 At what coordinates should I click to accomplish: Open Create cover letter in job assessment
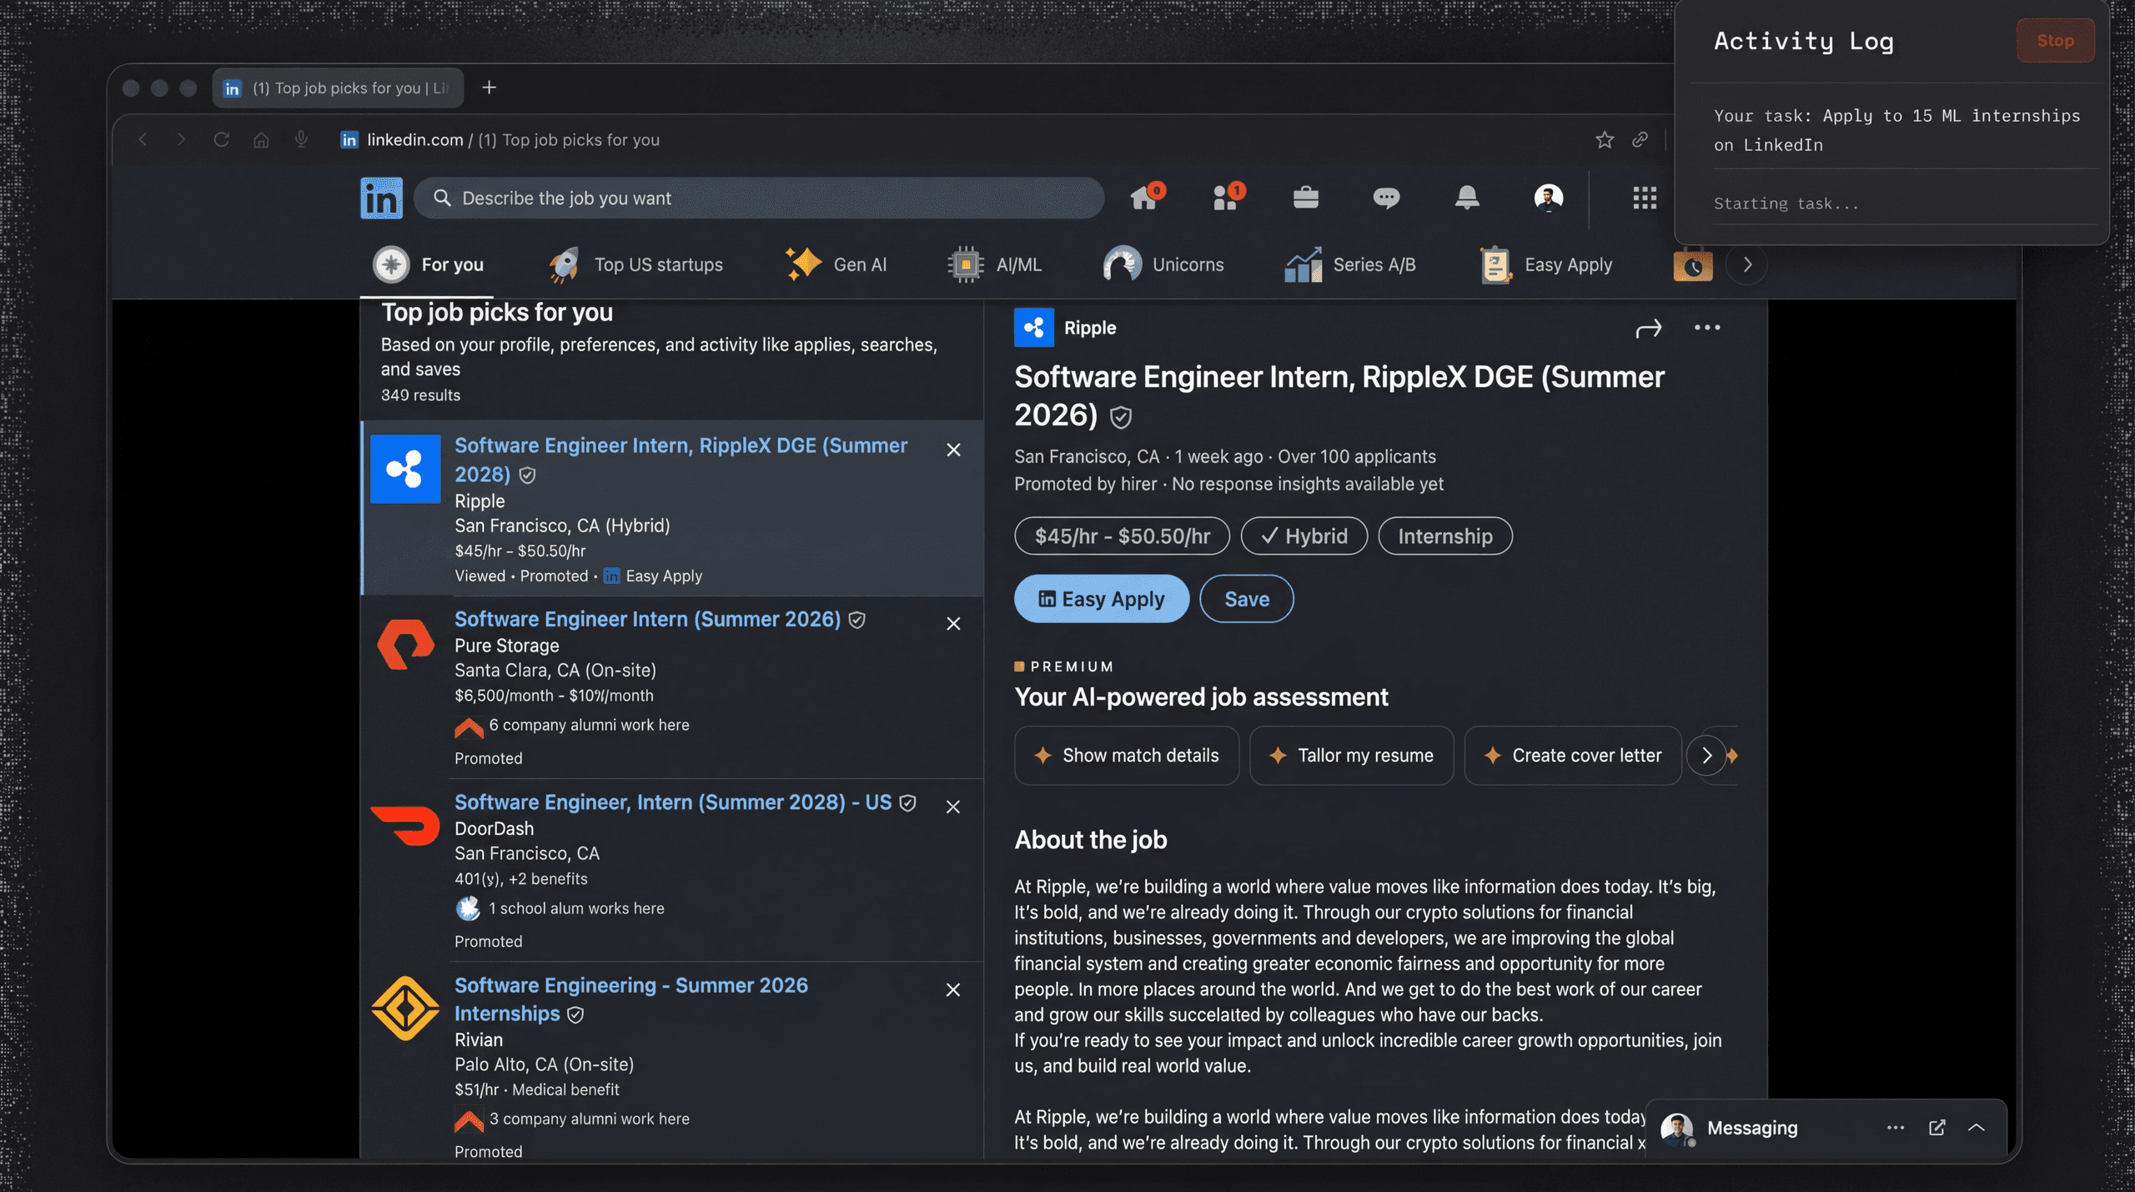(x=1573, y=756)
